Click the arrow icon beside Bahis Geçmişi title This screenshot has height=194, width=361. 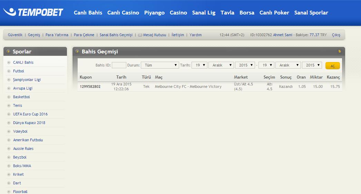(x=77, y=52)
